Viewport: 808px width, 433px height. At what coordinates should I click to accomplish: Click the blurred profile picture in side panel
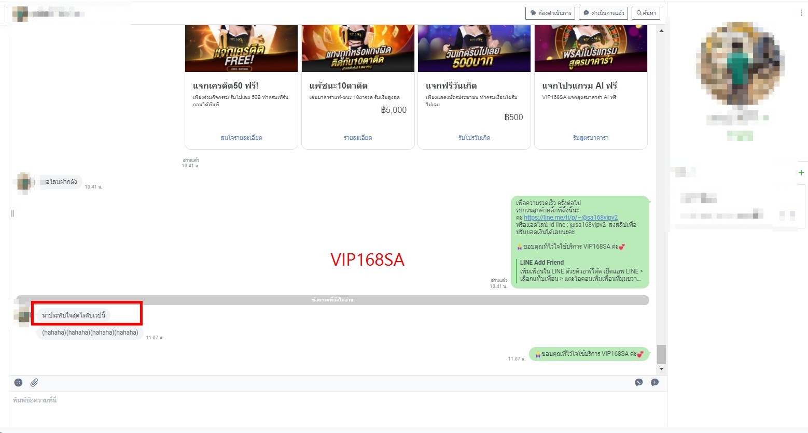(x=740, y=63)
